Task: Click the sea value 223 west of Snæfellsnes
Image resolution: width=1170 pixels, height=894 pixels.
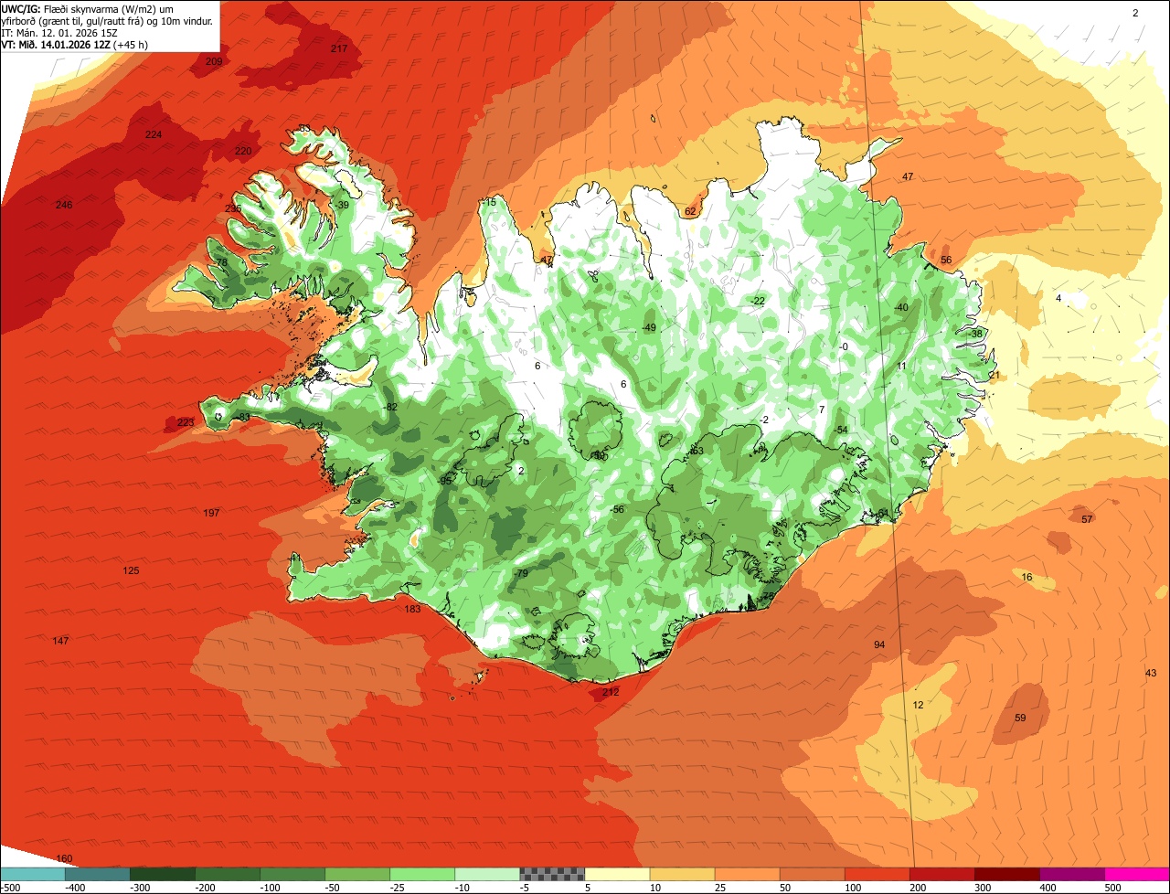Action: tap(186, 422)
